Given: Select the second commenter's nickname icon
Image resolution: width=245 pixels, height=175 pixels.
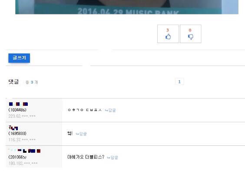Looking at the screenshot, I should coord(13,128).
